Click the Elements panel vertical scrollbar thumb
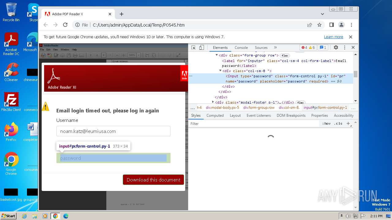This screenshot has width=392, height=220. [x=356, y=74]
